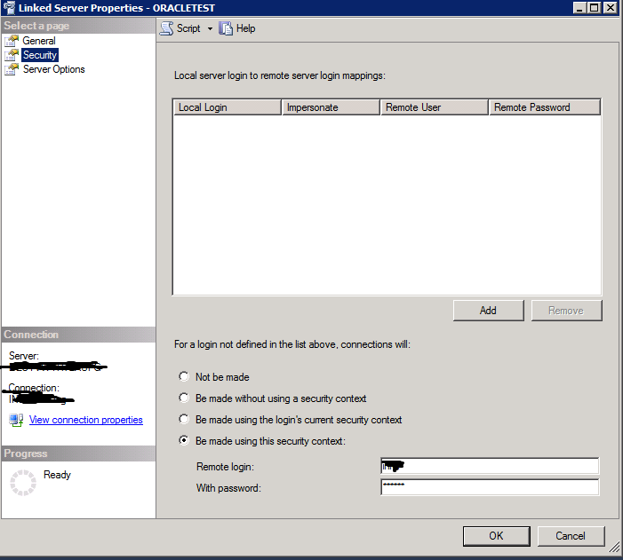Click the 'Ready' status text
Viewport: 623px width, 560px height.
click(57, 475)
